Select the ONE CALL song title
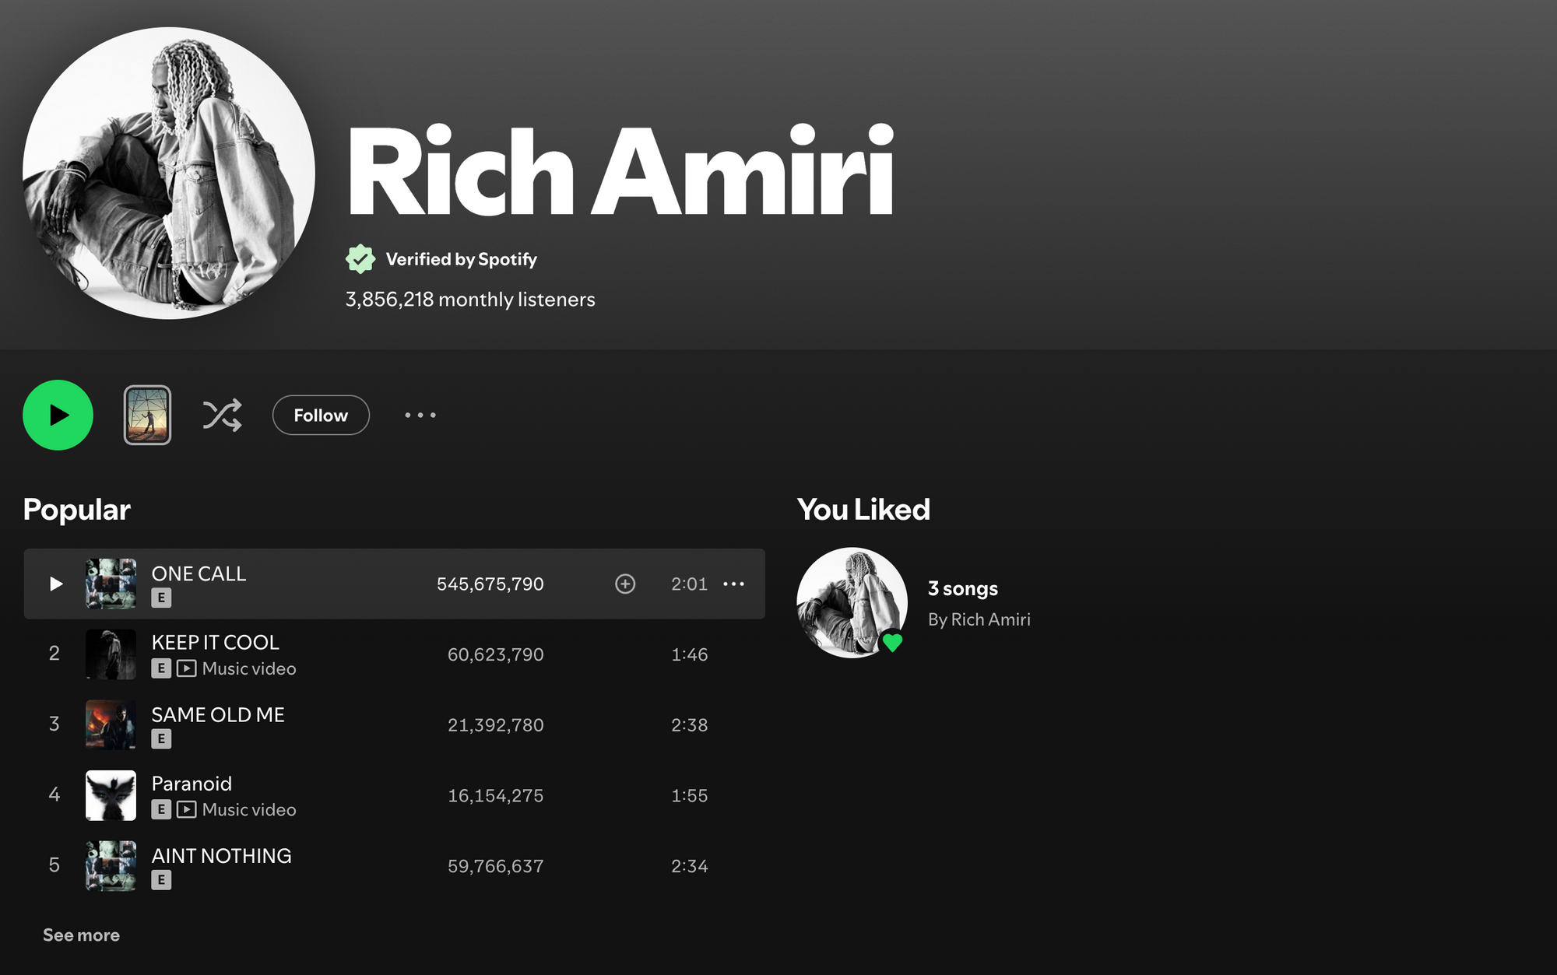The image size is (1557, 975). tap(199, 573)
